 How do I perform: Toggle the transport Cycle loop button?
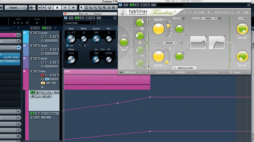click(50, 7)
